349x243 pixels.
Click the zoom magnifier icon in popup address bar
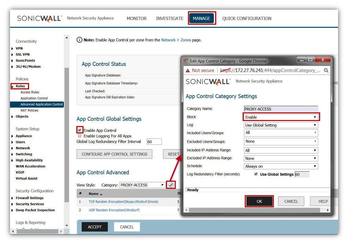coord(326,70)
